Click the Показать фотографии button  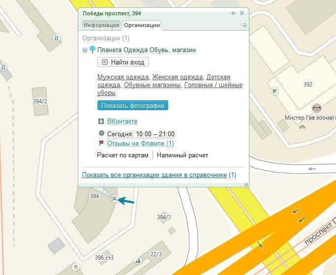133,105
